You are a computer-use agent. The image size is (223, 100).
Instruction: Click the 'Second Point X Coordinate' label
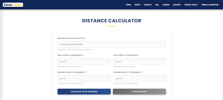click(72, 72)
